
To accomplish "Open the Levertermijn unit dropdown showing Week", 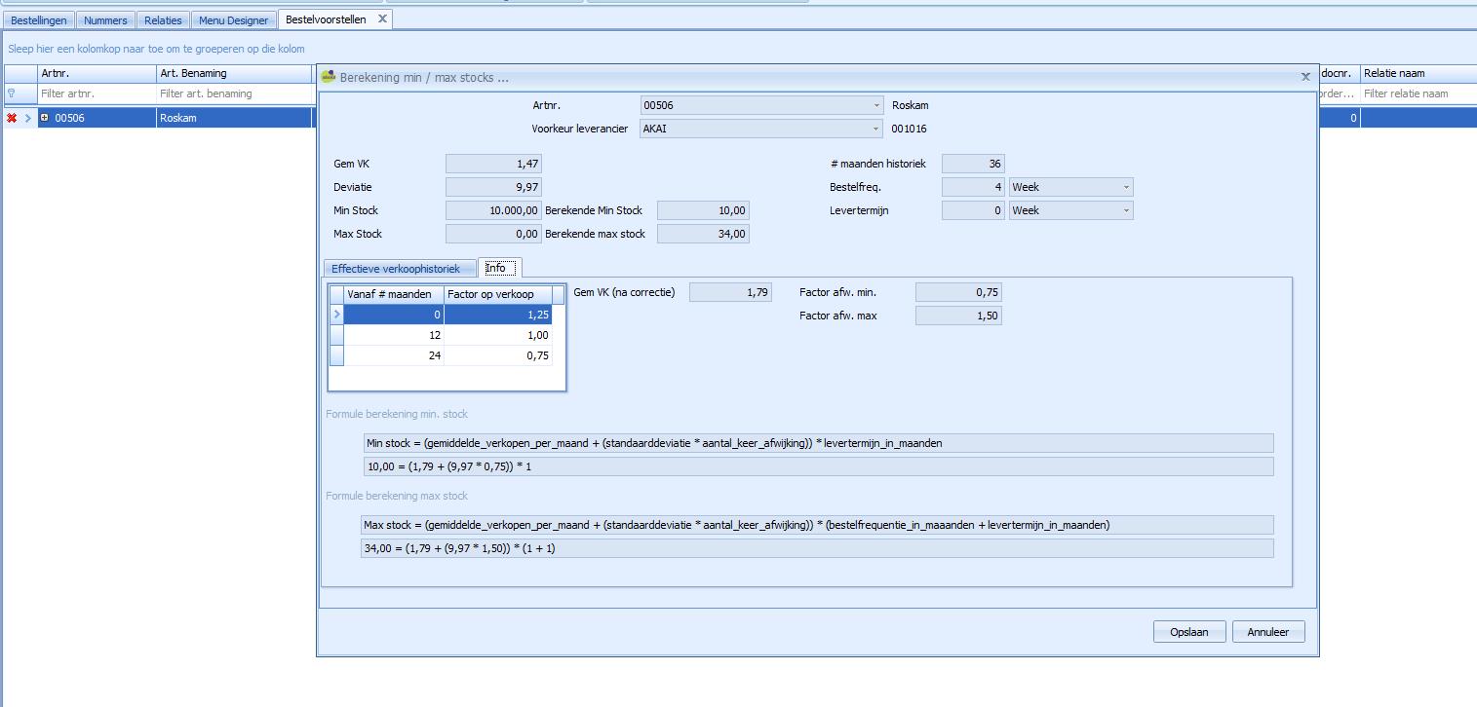I will (1126, 210).
